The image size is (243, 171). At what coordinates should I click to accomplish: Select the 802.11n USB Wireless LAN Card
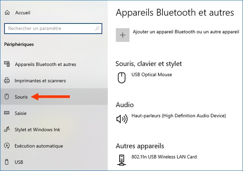(164, 157)
